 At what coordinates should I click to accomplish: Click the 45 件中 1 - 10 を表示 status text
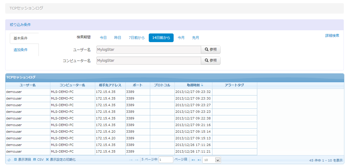click(x=326, y=160)
